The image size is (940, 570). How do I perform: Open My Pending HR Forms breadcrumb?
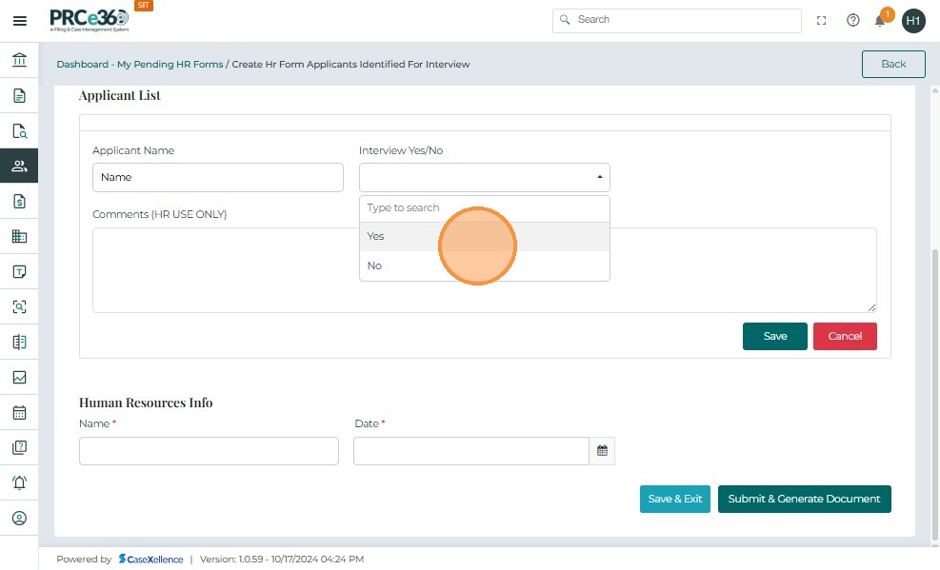click(x=170, y=64)
